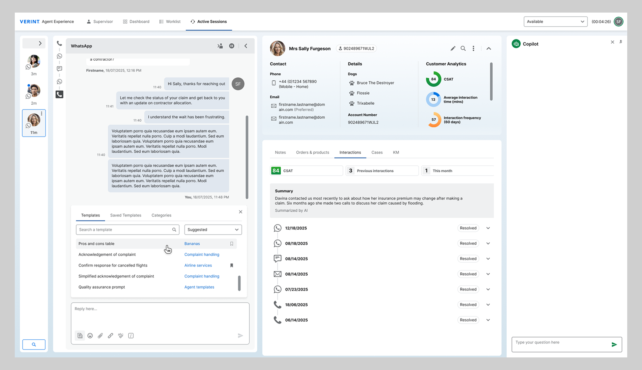Unbookmark the Confirm response for cancelled flights template
The width and height of the screenshot is (642, 370).
click(x=232, y=265)
